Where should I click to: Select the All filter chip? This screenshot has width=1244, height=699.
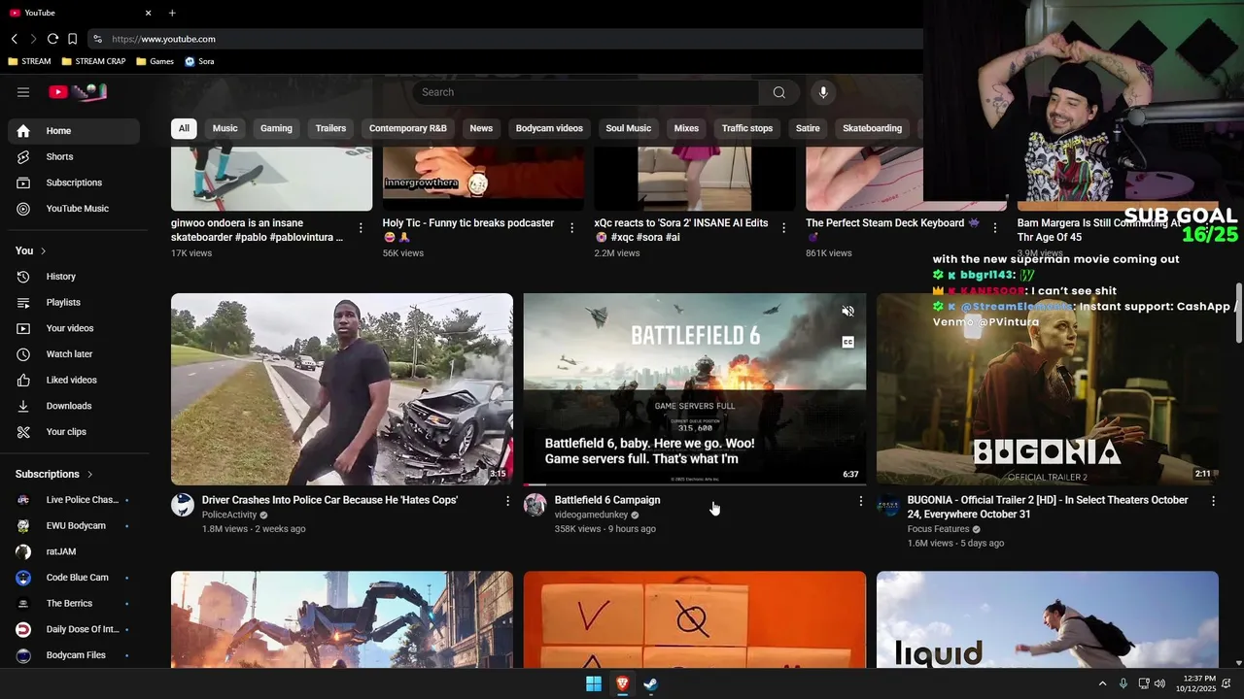coord(184,128)
